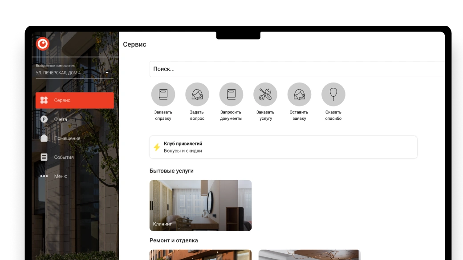
Task: Expand the selected premises dropdown arrow
Action: (x=107, y=73)
